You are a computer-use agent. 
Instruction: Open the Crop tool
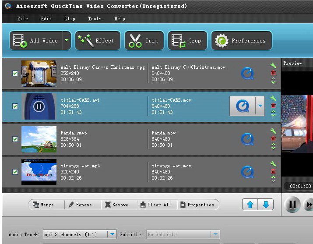tap(187, 41)
